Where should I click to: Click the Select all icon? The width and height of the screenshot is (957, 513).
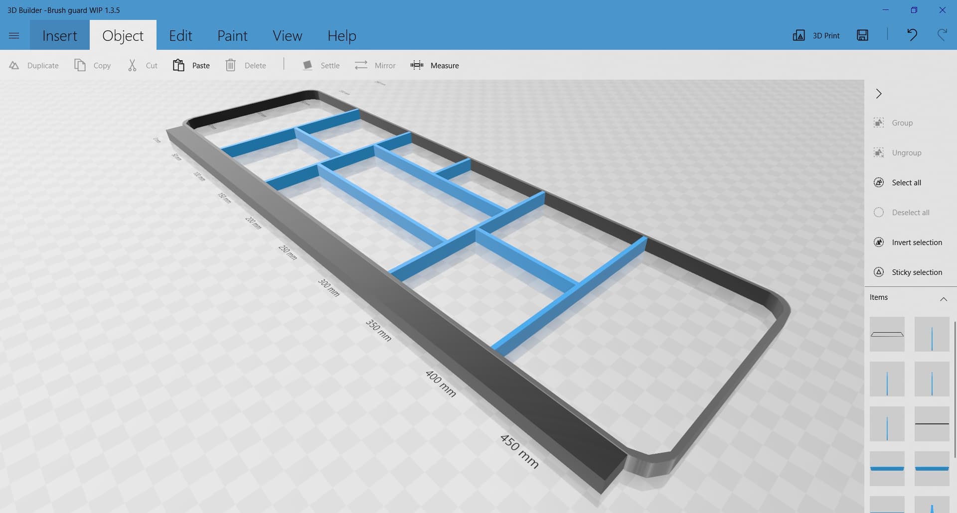879,182
